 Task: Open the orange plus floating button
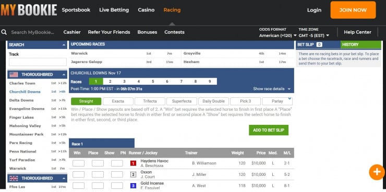(377, 172)
